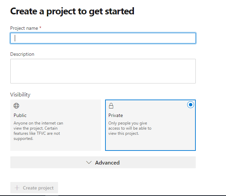The image size is (226, 196).
Task: Click the Advanced label text
Action: point(107,162)
